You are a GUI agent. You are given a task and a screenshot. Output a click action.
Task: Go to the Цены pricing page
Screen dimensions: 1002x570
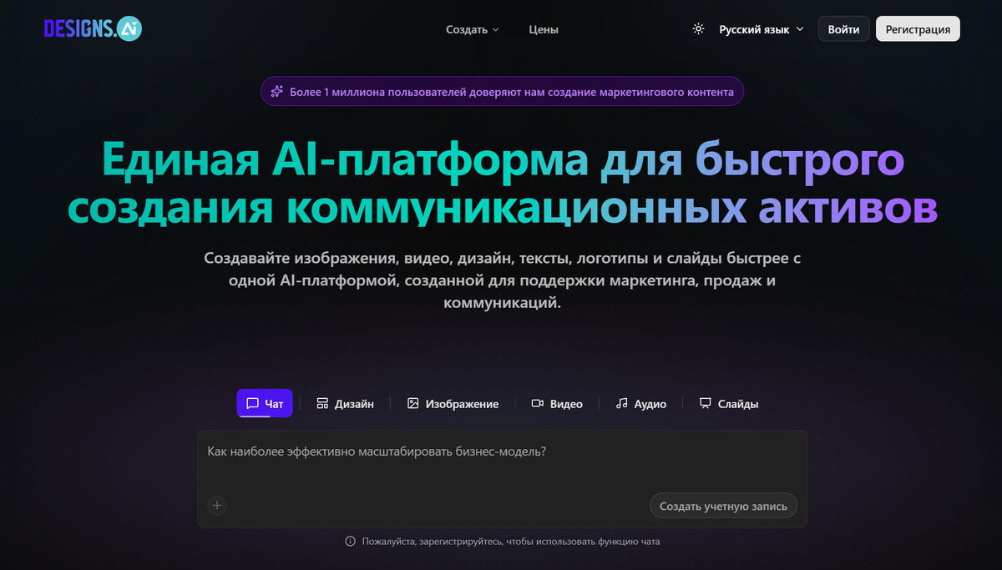(x=544, y=29)
